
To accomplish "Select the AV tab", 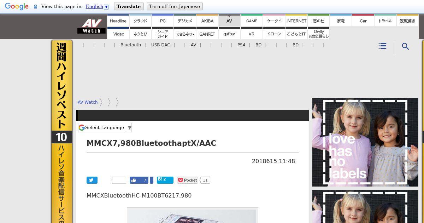I will click(229, 21).
